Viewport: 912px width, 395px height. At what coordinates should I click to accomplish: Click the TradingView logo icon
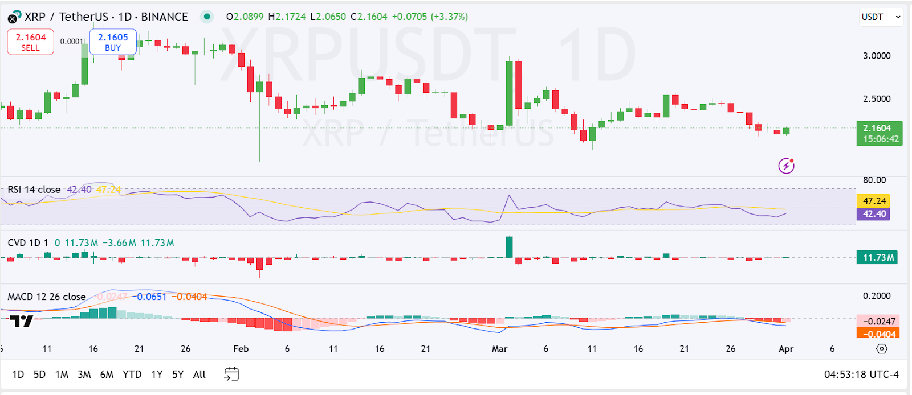(22, 321)
